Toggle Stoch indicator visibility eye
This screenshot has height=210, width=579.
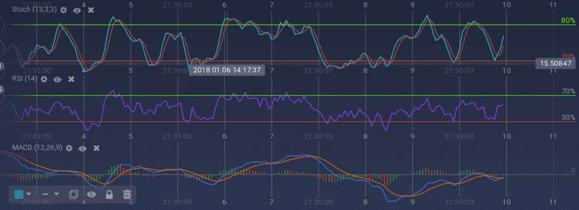77,10
